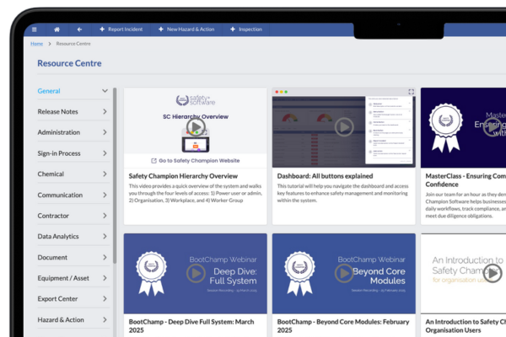This screenshot has height=337, width=506.
Task: Click Report Incident button
Action: pos(123,29)
